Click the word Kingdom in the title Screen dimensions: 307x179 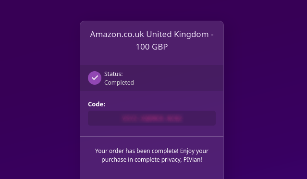pyautogui.click(x=191, y=34)
